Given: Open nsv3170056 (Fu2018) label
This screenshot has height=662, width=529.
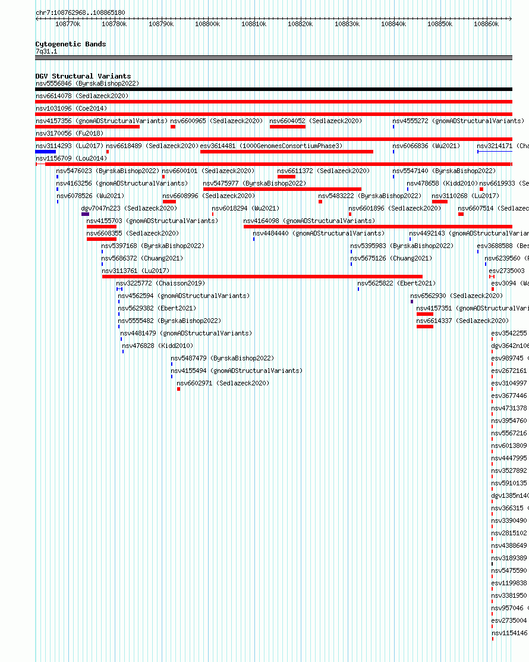Looking at the screenshot, I should (x=70, y=133).
